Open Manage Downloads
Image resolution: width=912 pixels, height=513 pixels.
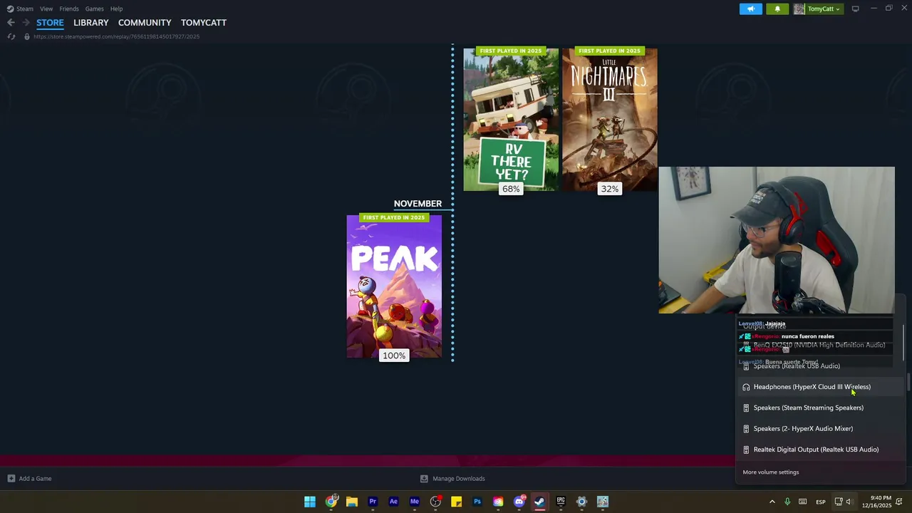point(452,479)
